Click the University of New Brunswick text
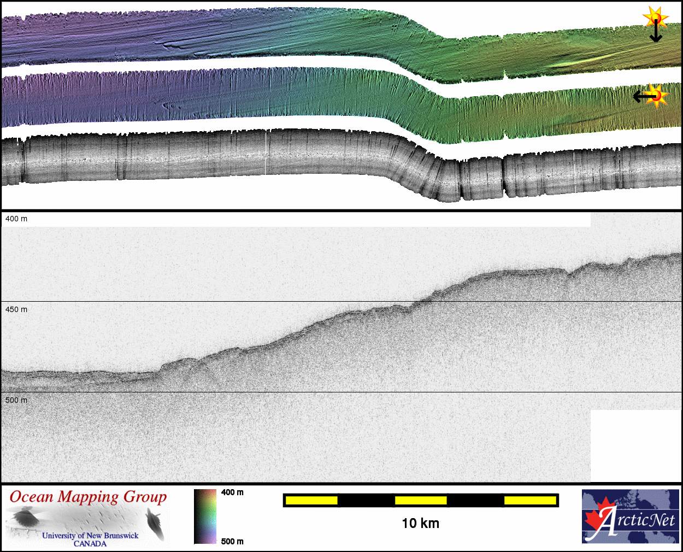Screen dimensions: 683x552 pyautogui.click(x=90, y=536)
